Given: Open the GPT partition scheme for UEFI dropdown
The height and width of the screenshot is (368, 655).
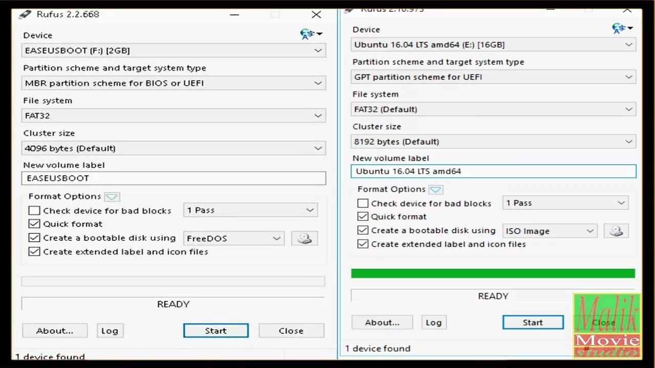Looking at the screenshot, I should click(x=493, y=77).
